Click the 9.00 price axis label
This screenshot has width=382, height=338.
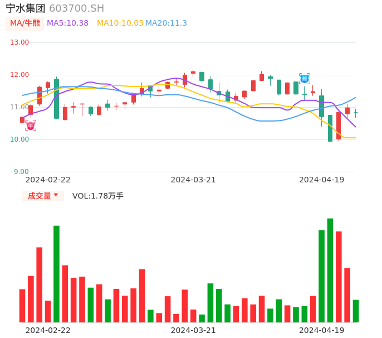(x=22, y=172)
